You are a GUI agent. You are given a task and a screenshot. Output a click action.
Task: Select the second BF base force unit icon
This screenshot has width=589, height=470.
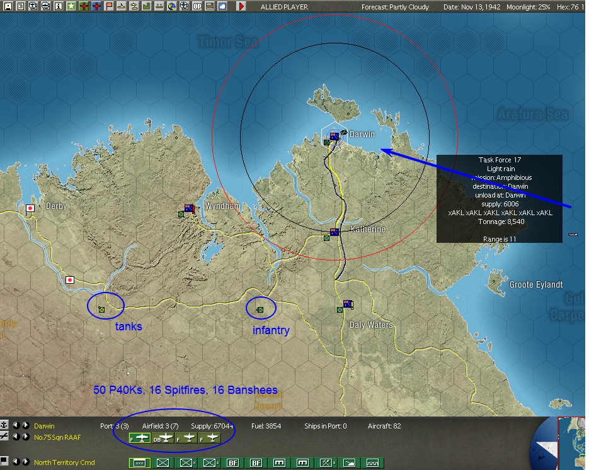(x=256, y=463)
